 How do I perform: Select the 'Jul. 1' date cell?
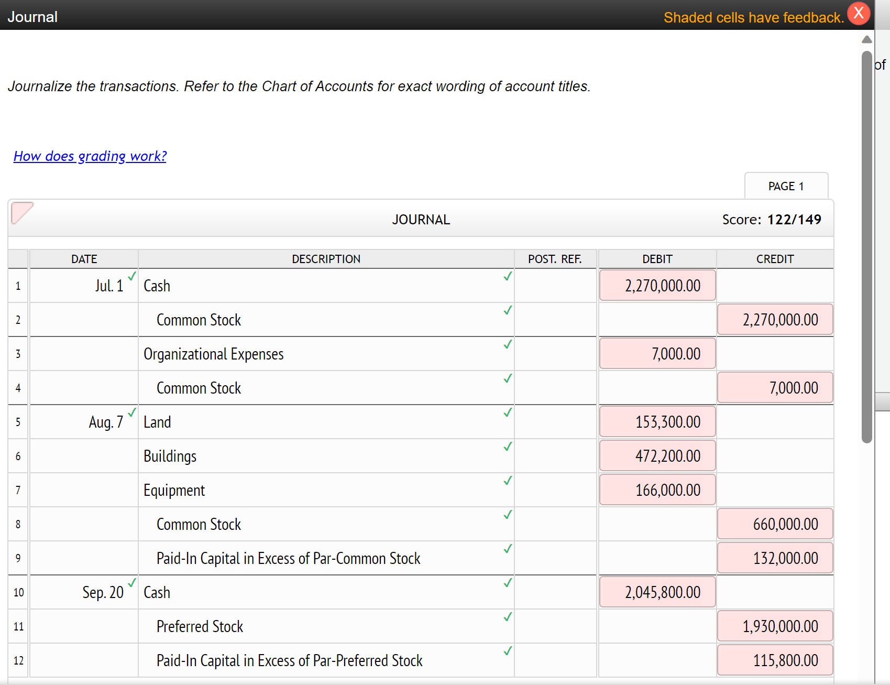click(84, 286)
